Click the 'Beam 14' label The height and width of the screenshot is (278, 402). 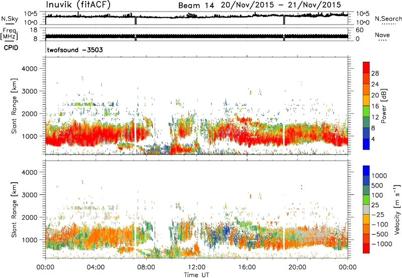point(196,6)
